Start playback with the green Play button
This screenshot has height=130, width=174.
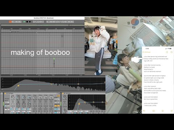[24, 22]
